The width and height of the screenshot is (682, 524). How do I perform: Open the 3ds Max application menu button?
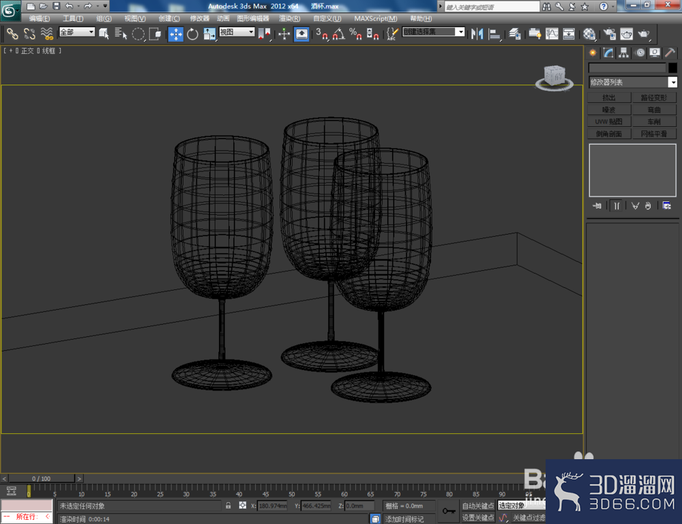[x=10, y=10]
